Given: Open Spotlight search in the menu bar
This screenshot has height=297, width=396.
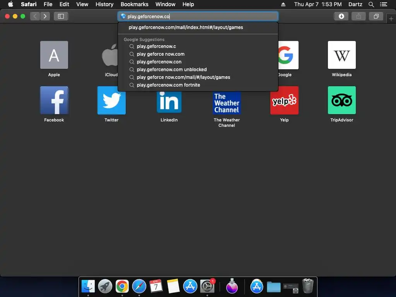Looking at the screenshot, I should 371,4.
